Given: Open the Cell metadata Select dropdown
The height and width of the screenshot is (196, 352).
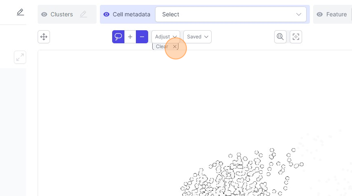Looking at the screenshot, I should (x=231, y=14).
